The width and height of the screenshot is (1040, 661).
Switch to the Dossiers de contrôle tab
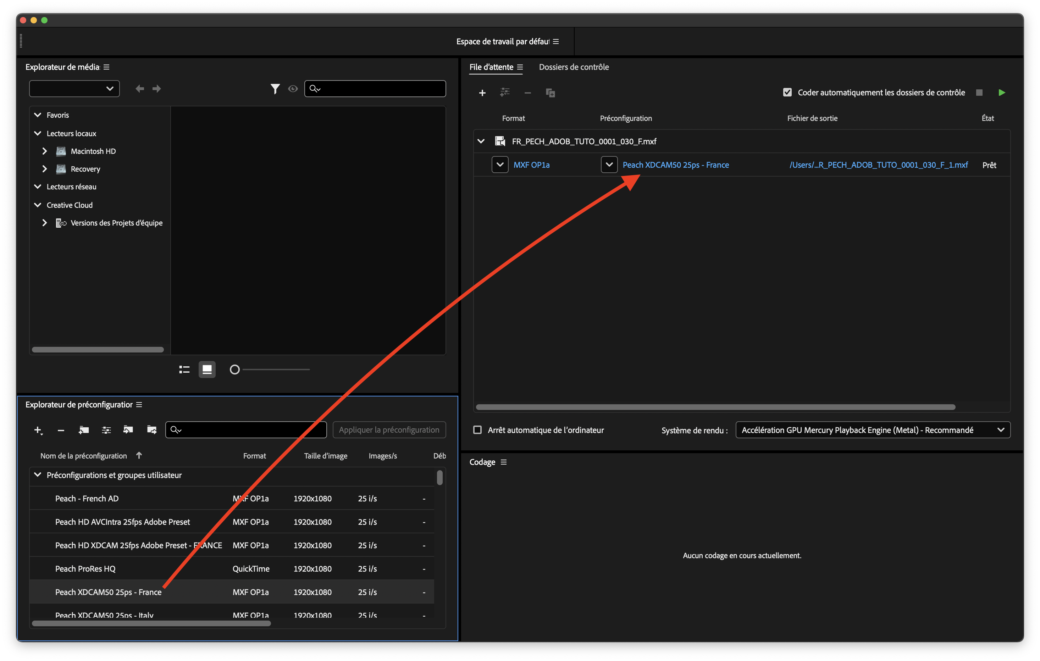point(574,67)
